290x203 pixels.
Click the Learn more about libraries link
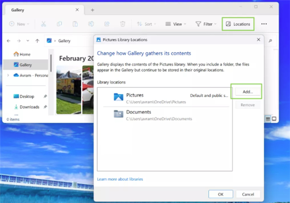coord(120,179)
